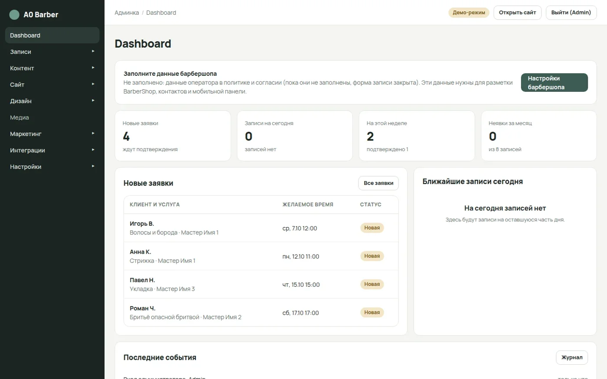Go to Админка breadcrumb link
This screenshot has height=379, width=607.
coord(127,13)
